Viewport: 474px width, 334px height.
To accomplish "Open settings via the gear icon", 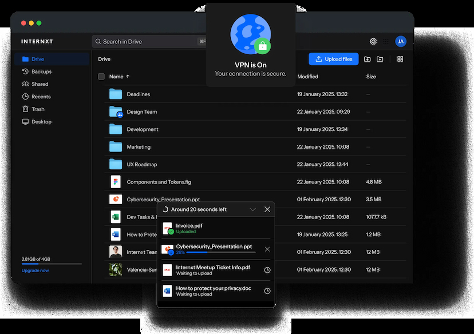I will [373, 41].
